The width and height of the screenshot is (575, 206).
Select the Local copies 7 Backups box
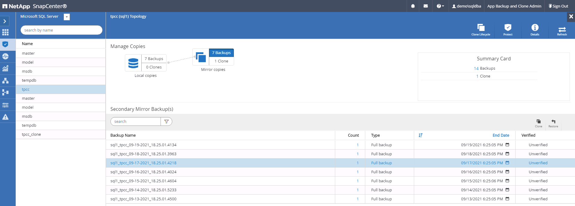(154, 59)
